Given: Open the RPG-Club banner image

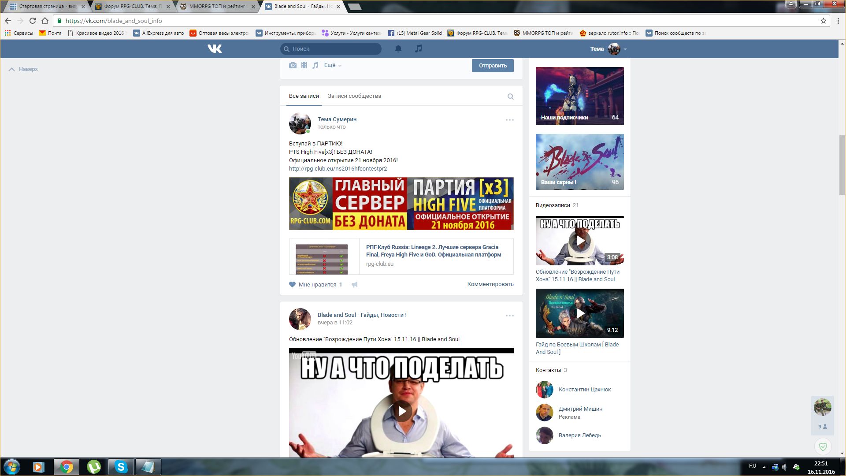Looking at the screenshot, I should click(401, 204).
